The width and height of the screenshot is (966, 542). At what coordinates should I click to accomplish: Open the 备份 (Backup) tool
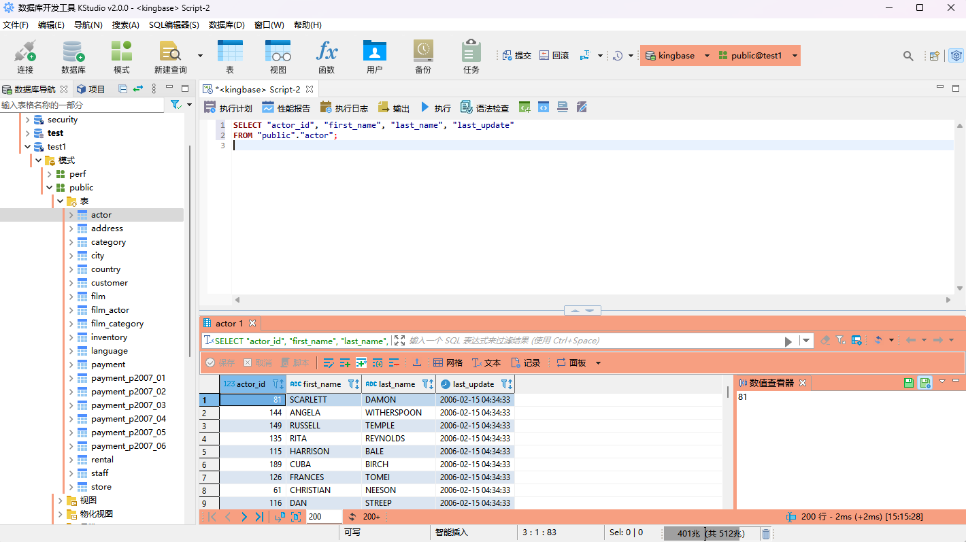tap(423, 52)
